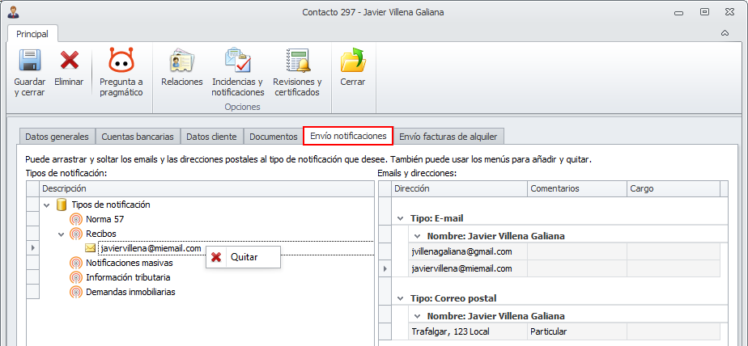Image resolution: width=748 pixels, height=346 pixels.
Task: Open Revisiones y certificados icon
Action: point(297,60)
